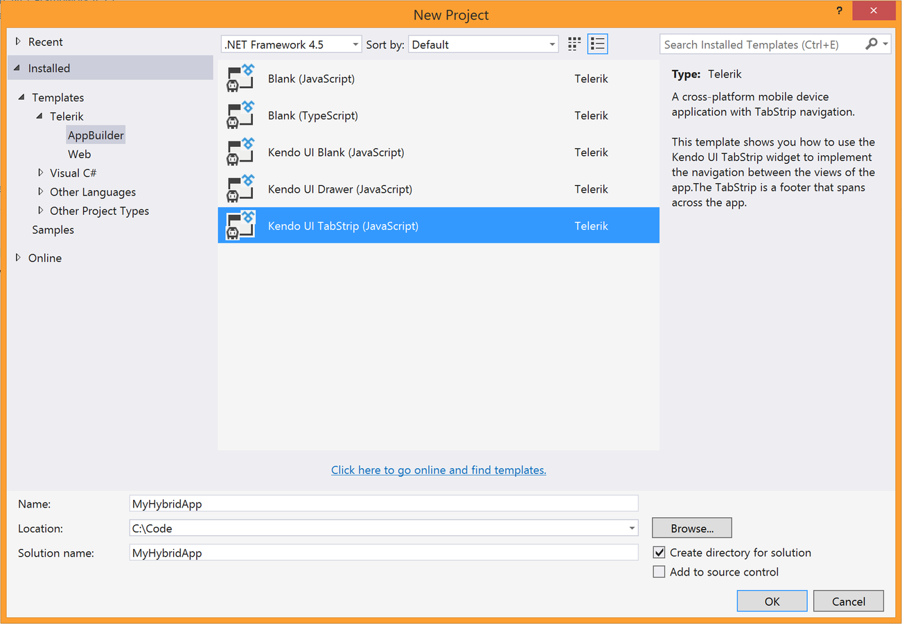Click the Installed heading
Screen dimensions: 902x624
(48, 68)
